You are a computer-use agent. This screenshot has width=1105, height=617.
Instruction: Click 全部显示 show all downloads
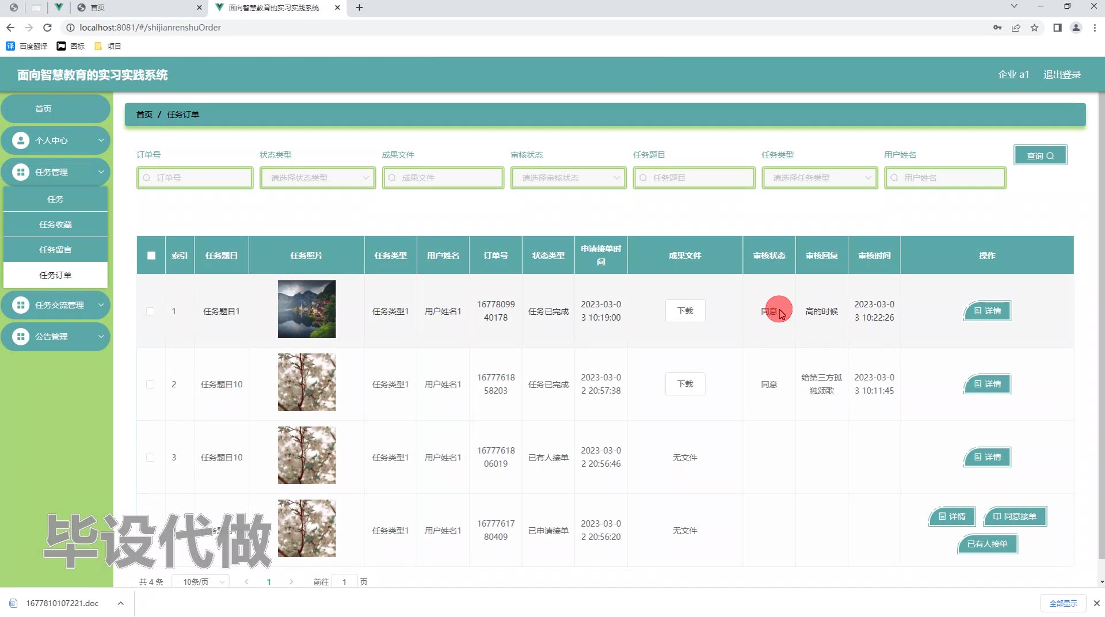(1063, 603)
